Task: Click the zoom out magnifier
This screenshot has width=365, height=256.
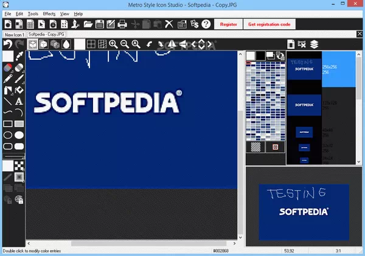Action: (x=125, y=44)
